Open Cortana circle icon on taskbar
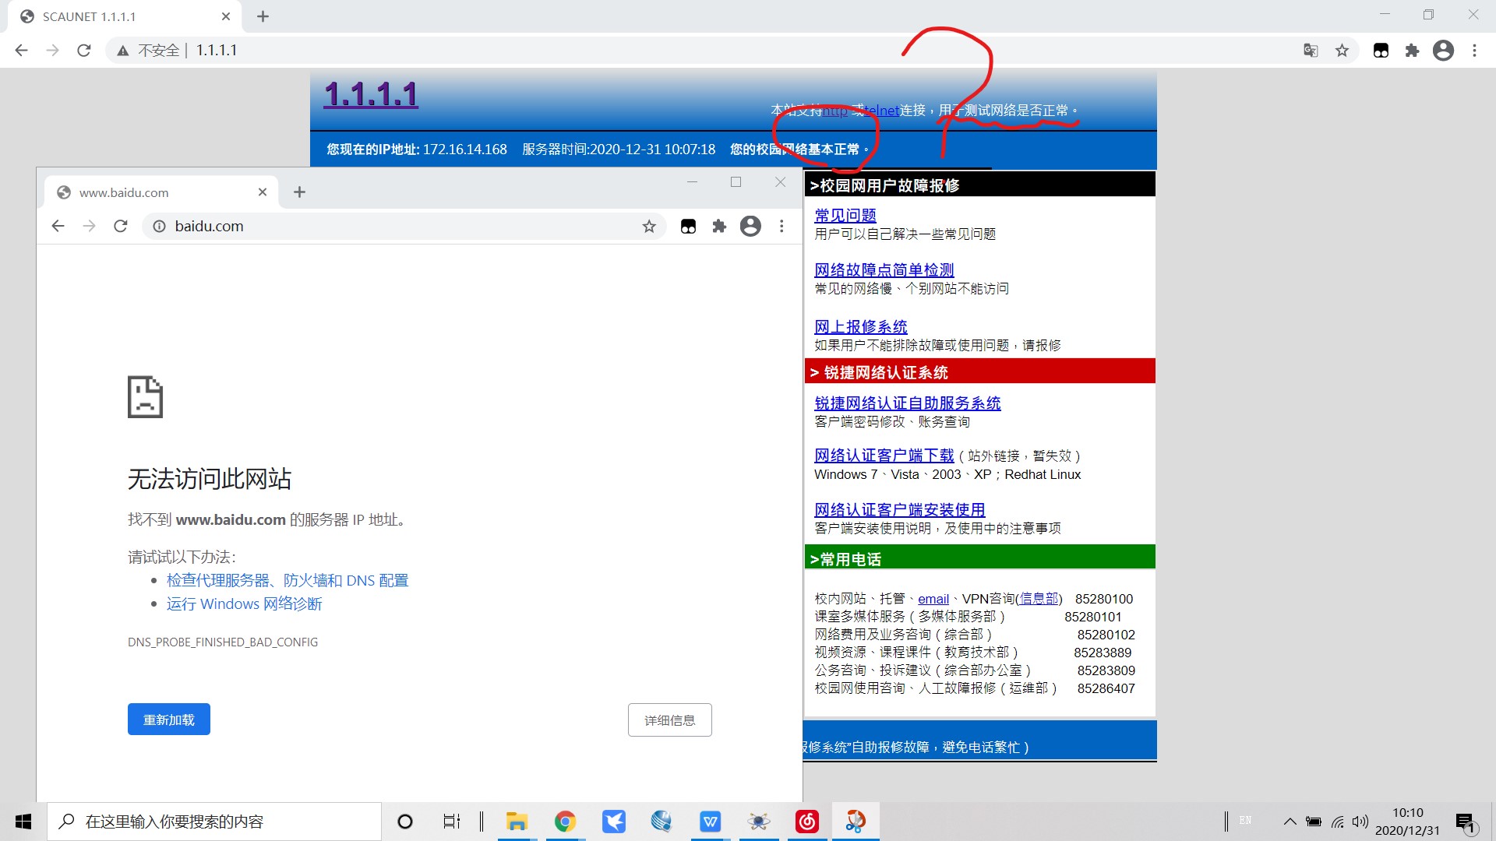 pyautogui.click(x=405, y=822)
